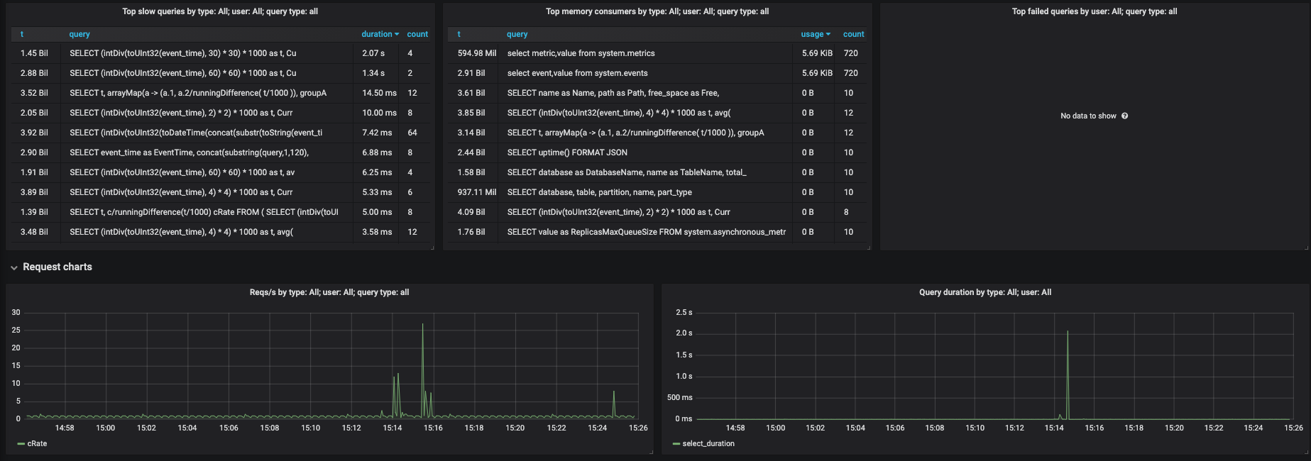Sort slow queries table by count header

click(x=417, y=34)
